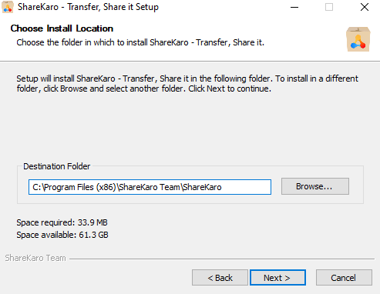Return to the previous step with Back
380x294 pixels.
pos(220,277)
